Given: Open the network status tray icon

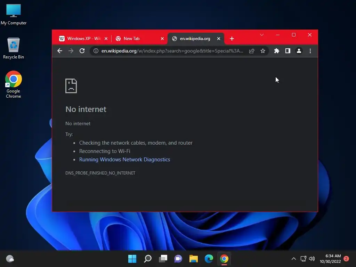Looking at the screenshot, I should [303, 259].
